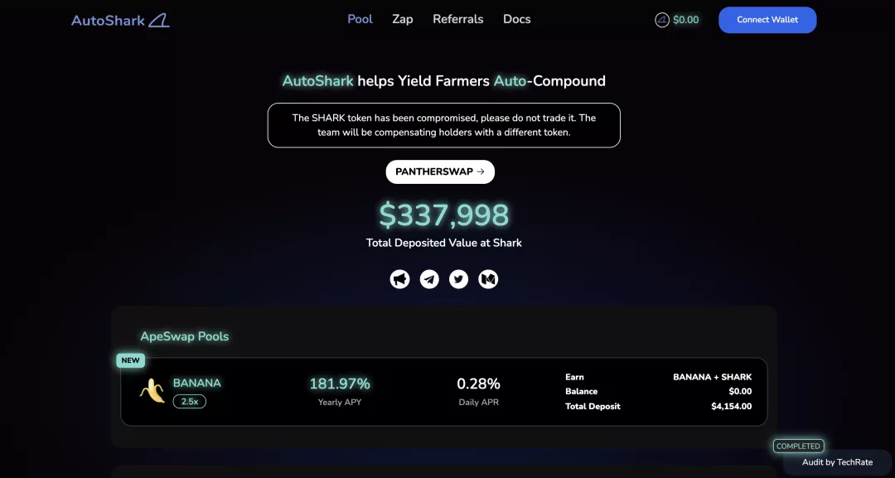
Task: Open the Telegram social icon
Action: [x=429, y=279]
